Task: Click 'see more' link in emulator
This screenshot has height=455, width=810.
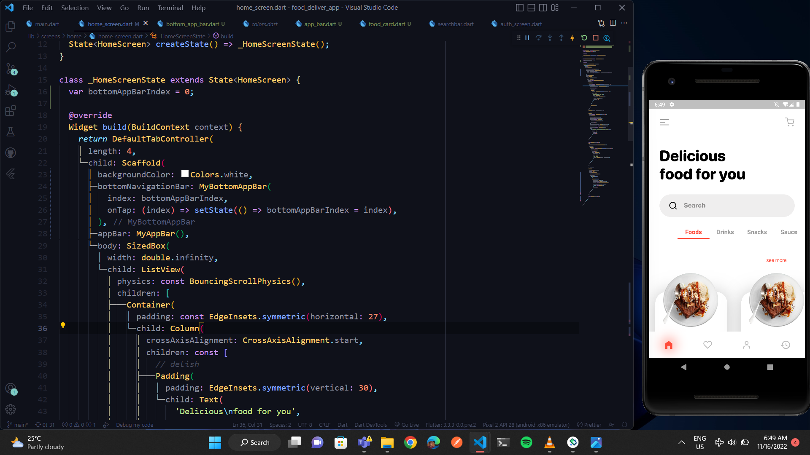Action: pos(776,260)
